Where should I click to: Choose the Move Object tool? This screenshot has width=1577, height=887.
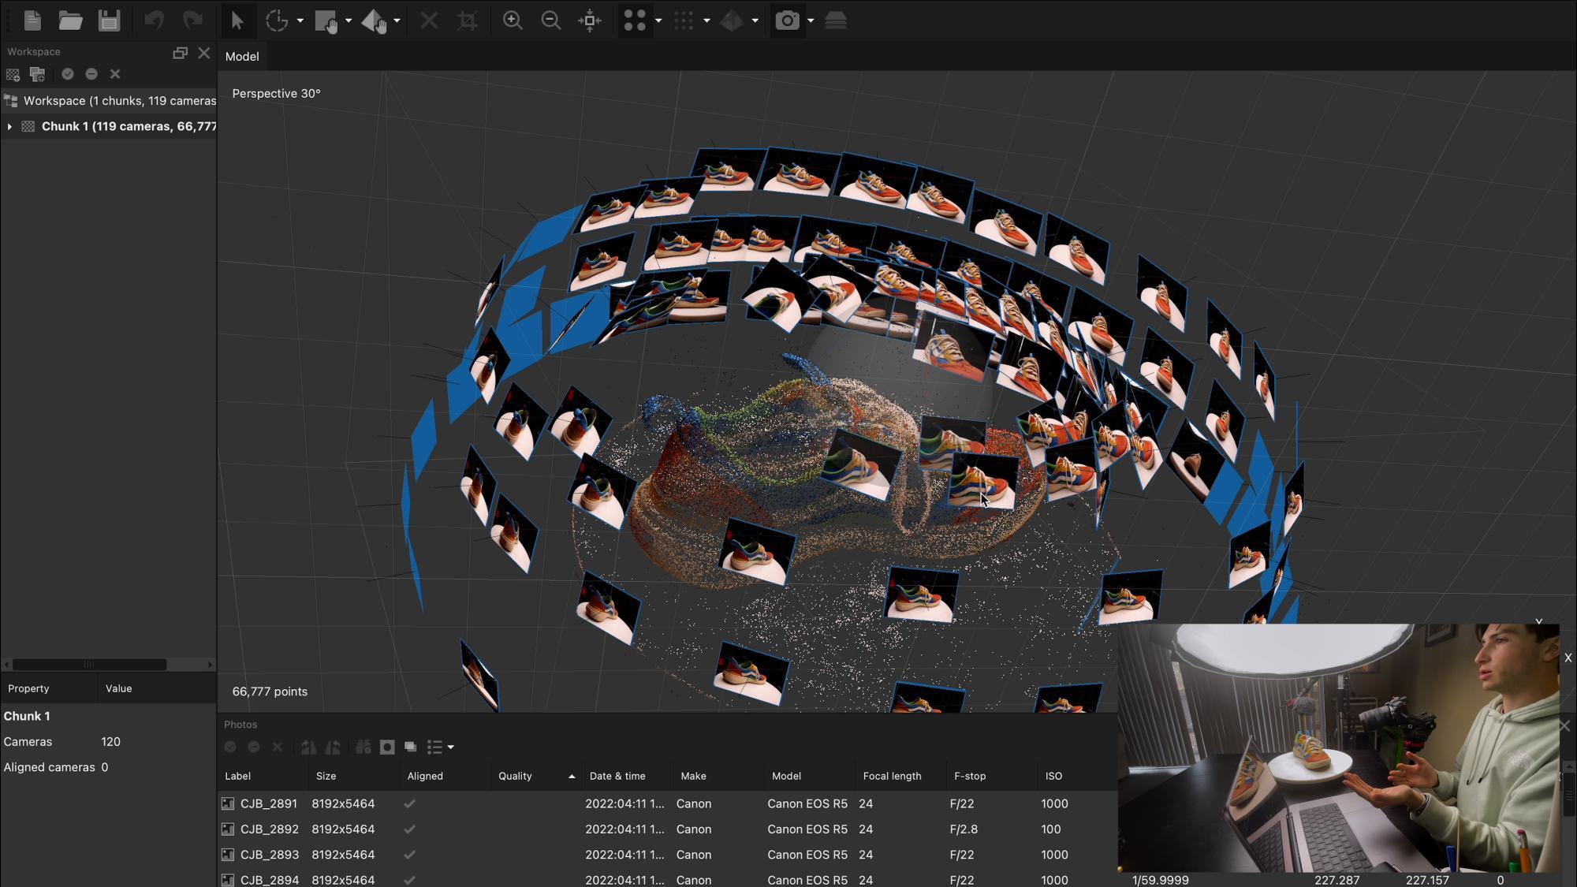[374, 20]
